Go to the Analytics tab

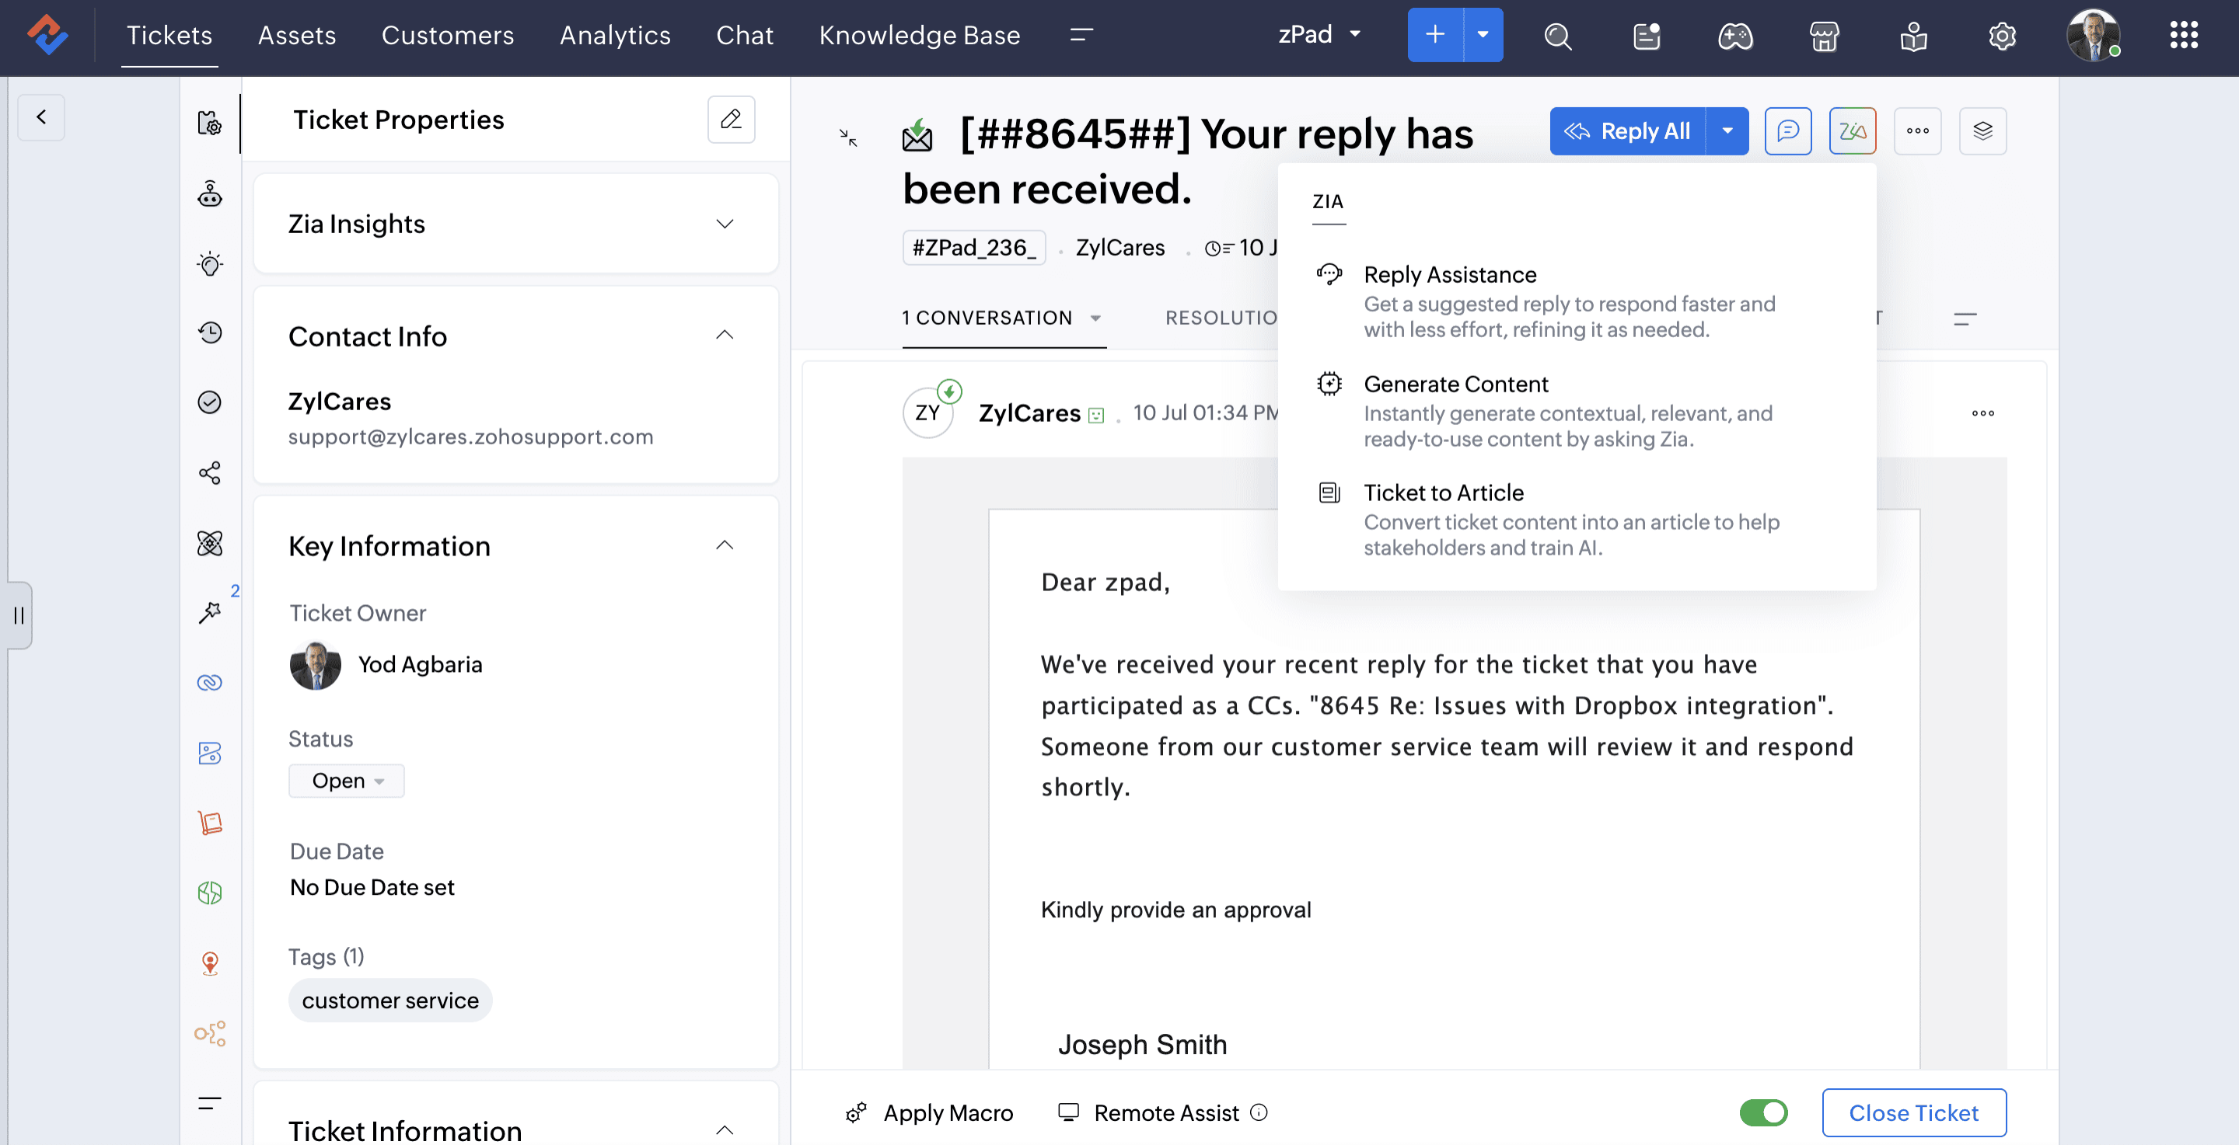point(616,35)
